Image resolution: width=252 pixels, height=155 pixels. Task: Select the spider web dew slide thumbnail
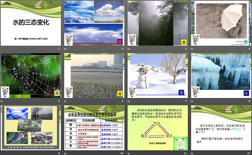point(31,75)
